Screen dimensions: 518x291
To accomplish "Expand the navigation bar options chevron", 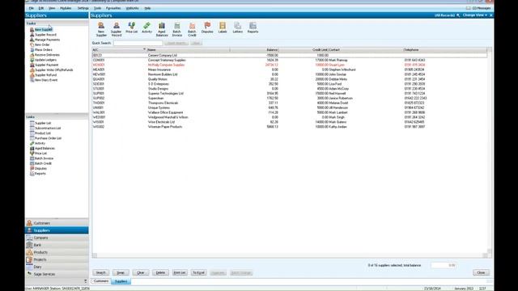I will (x=86, y=281).
